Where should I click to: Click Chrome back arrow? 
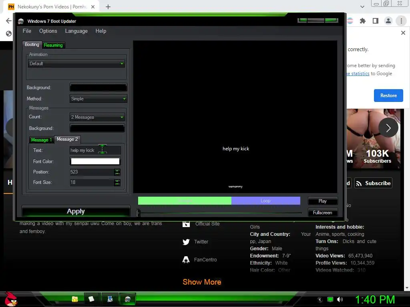pyautogui.click(x=9, y=21)
